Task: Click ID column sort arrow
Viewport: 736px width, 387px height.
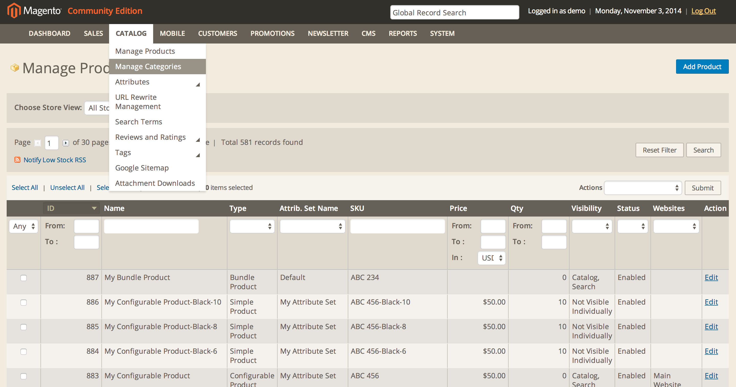Action: 94,208
